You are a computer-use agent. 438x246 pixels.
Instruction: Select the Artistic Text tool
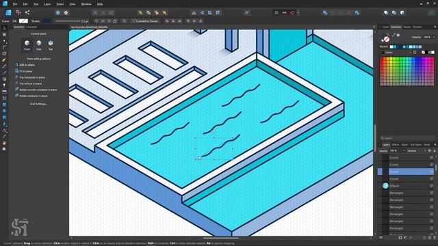[4, 130]
